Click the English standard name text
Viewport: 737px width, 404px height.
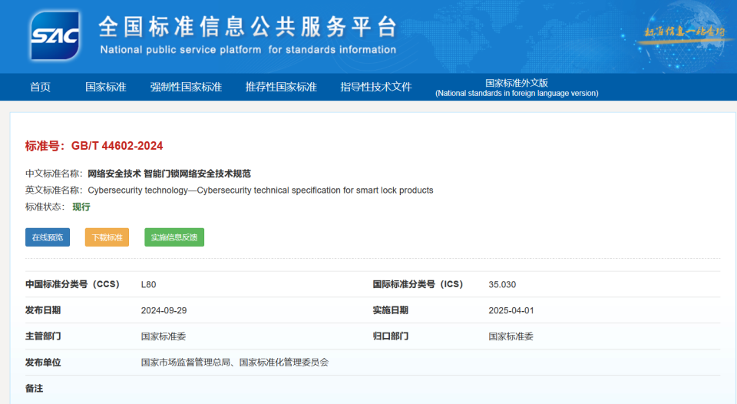point(260,190)
